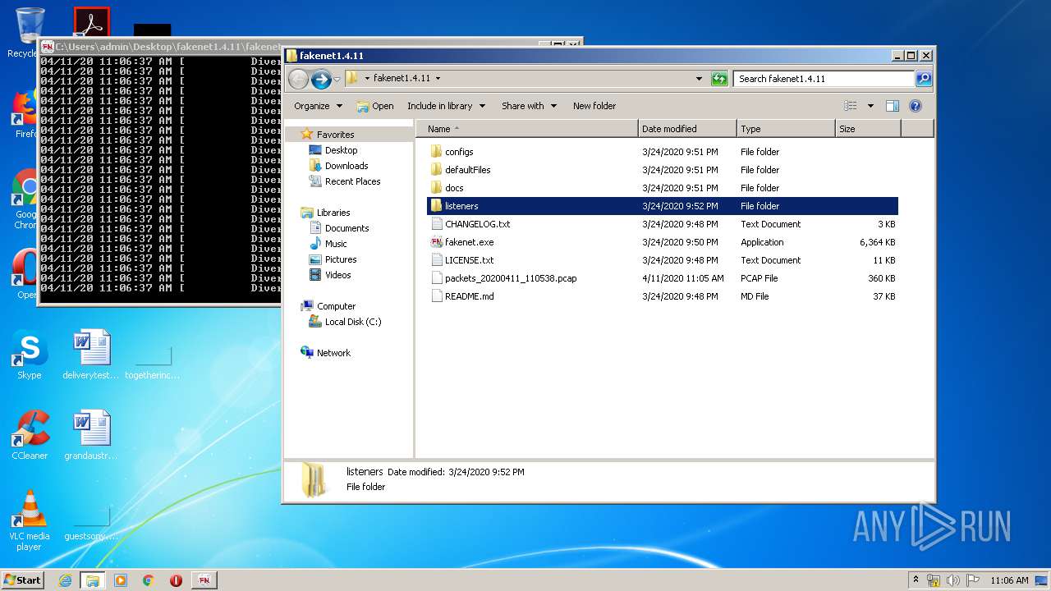Screen dimensions: 1051x591
Task: Select the docs folder
Action: click(663, 188)
